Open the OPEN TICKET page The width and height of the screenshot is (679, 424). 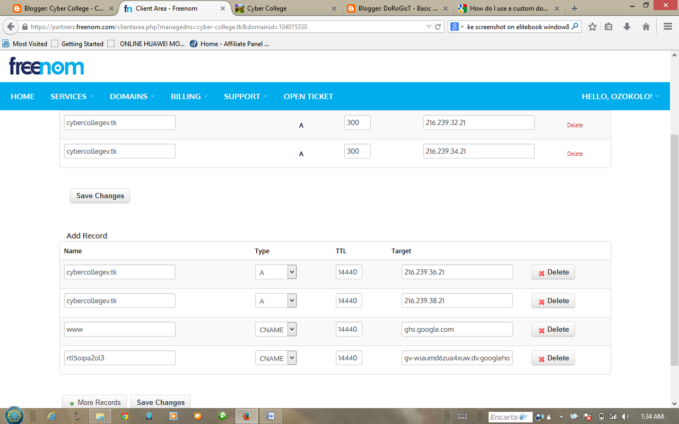(308, 96)
